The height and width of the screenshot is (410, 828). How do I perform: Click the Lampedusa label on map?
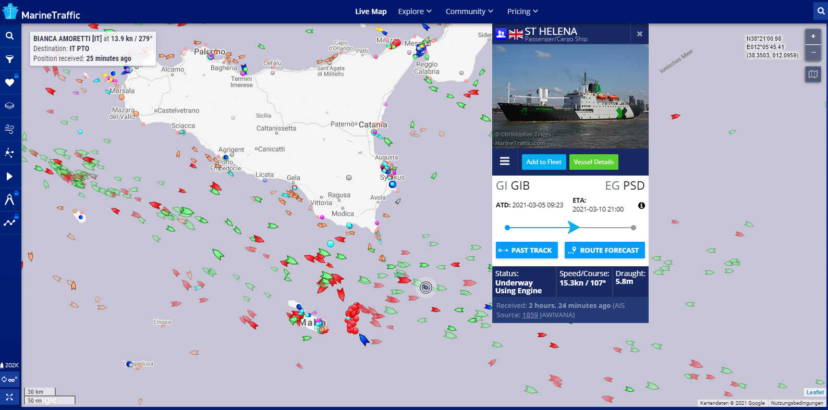click(x=138, y=364)
